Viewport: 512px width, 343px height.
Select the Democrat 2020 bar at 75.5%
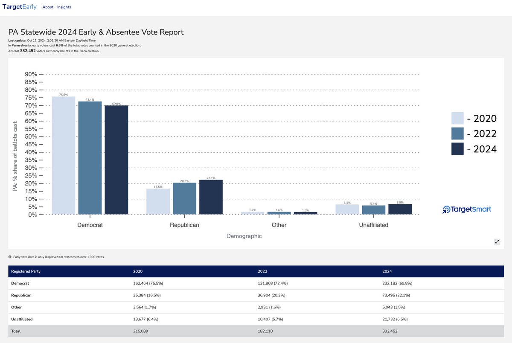(64, 156)
